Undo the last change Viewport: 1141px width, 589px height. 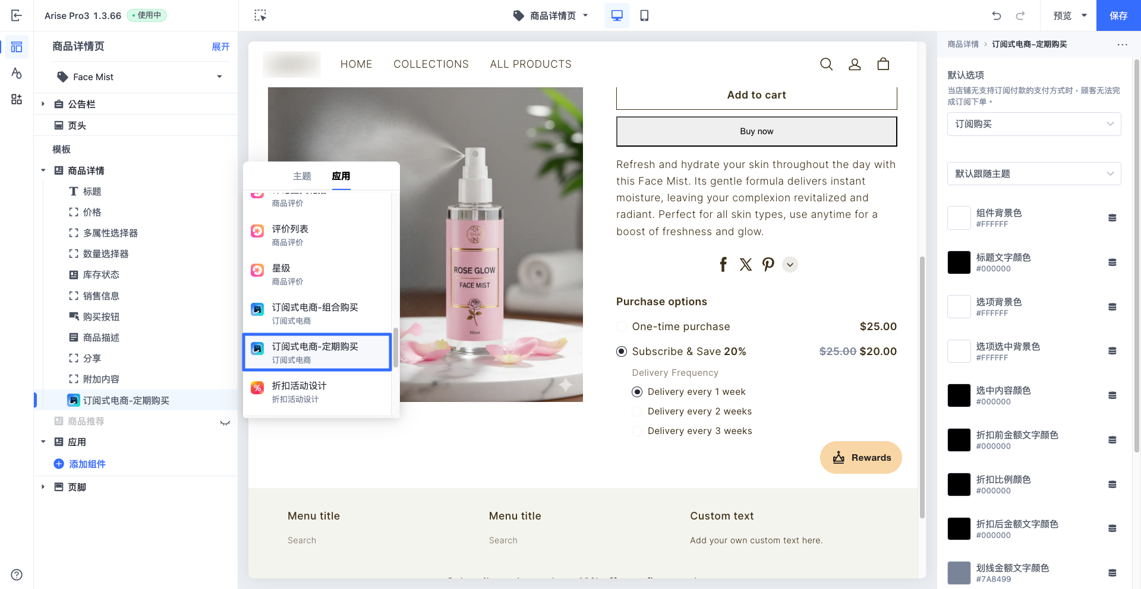click(997, 15)
